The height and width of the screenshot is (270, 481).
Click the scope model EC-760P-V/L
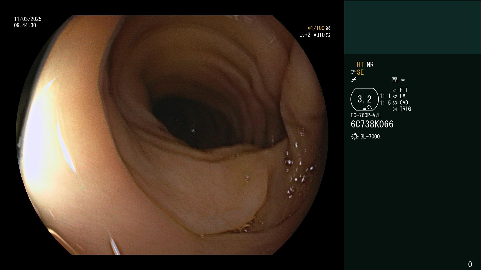(366, 115)
